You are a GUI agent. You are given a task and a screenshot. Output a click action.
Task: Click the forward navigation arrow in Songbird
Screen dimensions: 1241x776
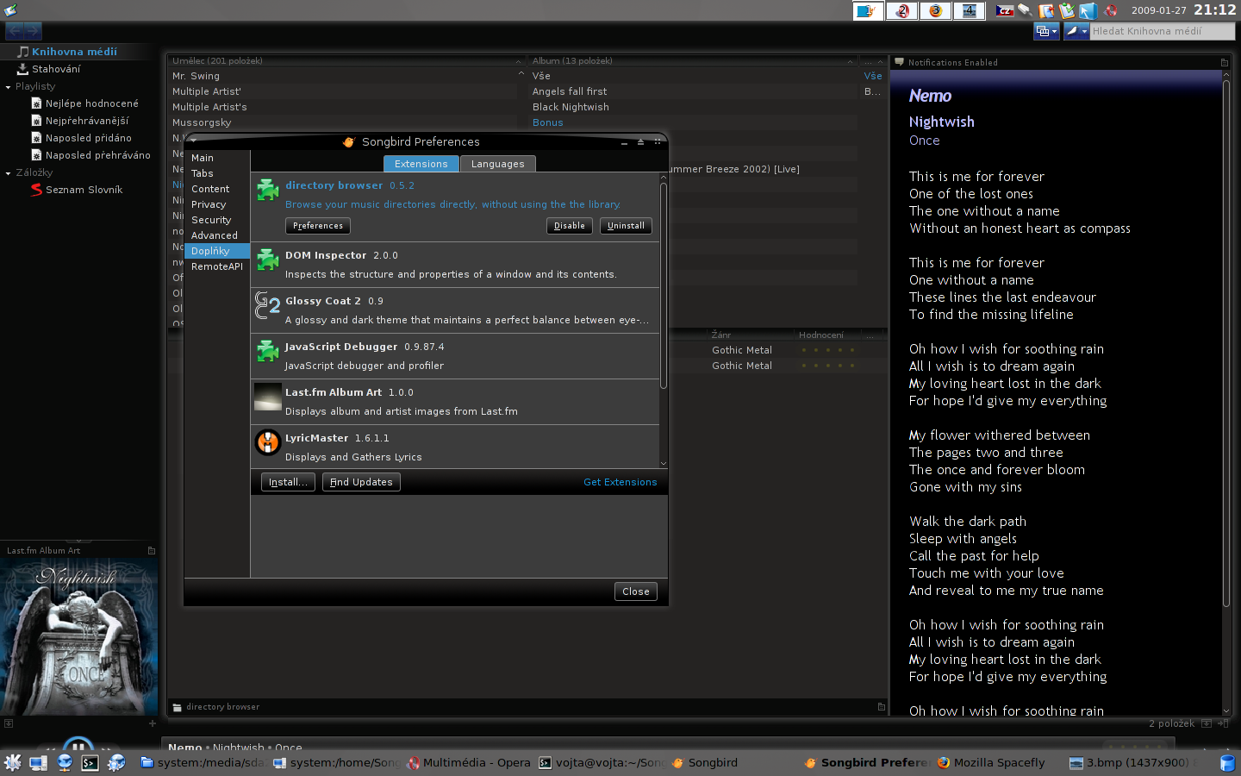(33, 31)
